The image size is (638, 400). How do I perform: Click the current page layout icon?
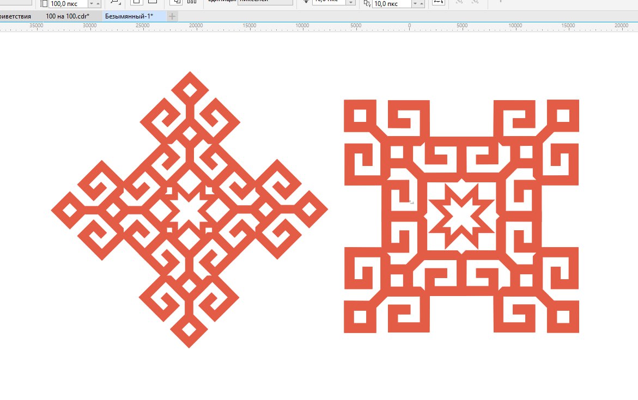point(191,2)
